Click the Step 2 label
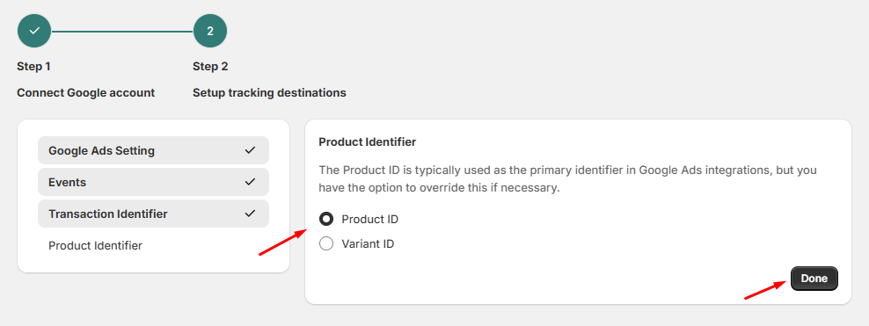The width and height of the screenshot is (869, 326). 210,67
